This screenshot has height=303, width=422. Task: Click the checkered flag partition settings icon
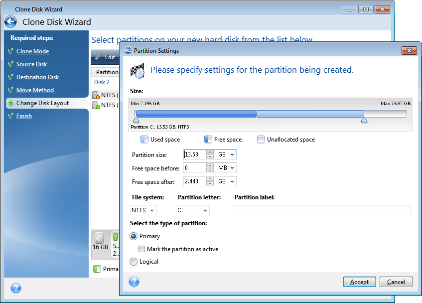click(137, 70)
